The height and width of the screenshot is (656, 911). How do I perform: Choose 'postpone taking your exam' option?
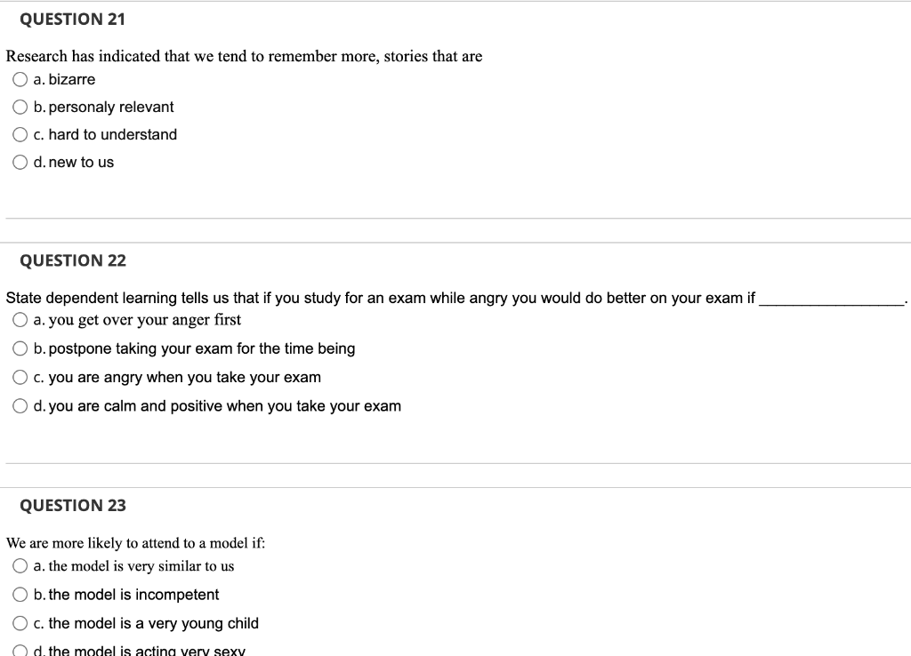click(x=20, y=348)
